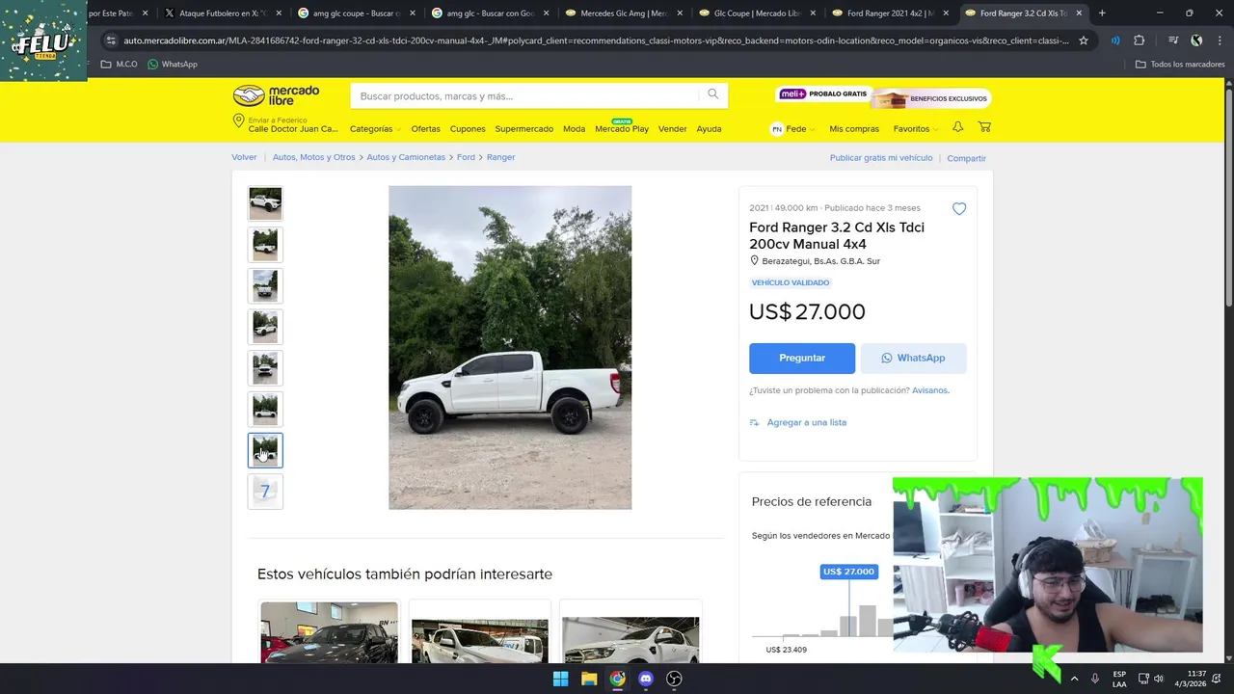Expand the Categorías dropdown menu
This screenshot has height=694, width=1234.
coord(374,128)
